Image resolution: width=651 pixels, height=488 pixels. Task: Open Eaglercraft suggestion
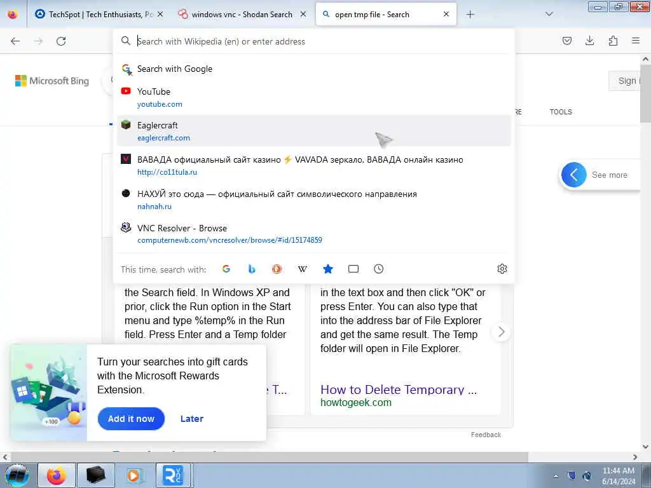coord(313,131)
